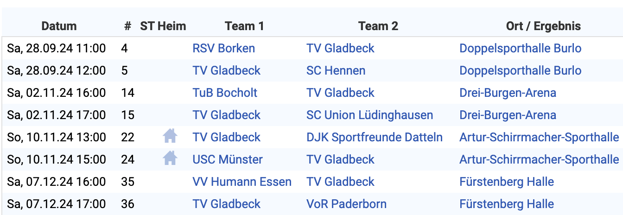Open VV Humann Essen team link
The width and height of the screenshot is (623, 215).
pos(242,182)
